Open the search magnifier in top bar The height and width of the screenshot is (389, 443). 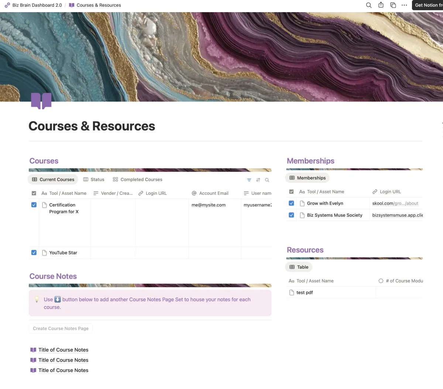(x=368, y=5)
